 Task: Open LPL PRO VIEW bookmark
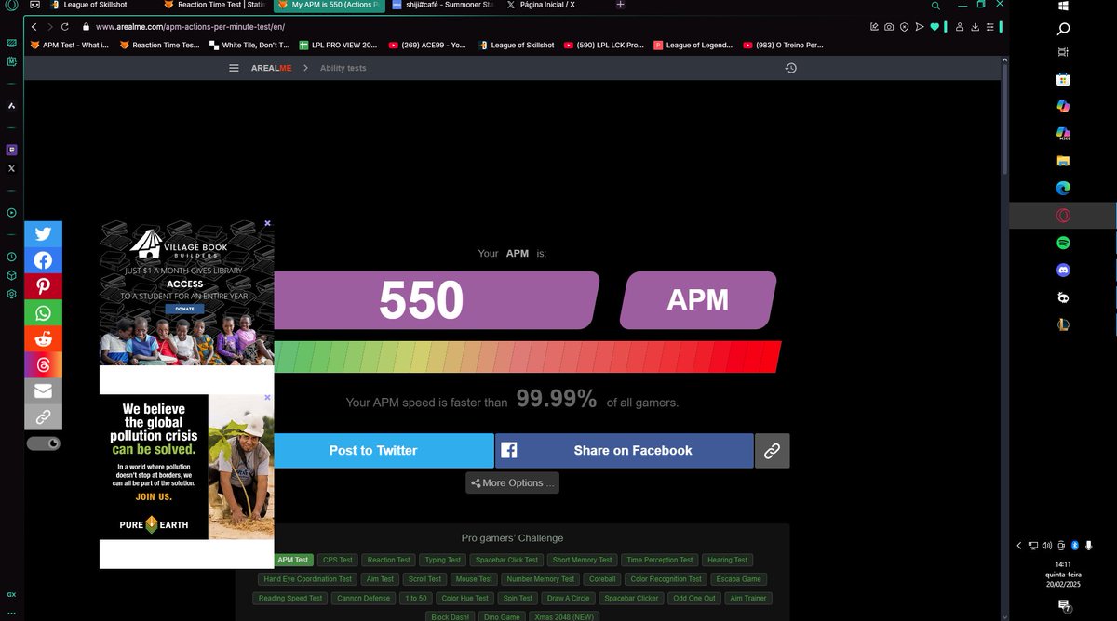point(339,45)
